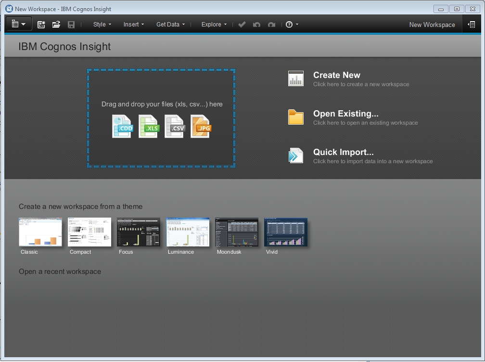The width and height of the screenshot is (485, 362).
Task: Click the Undo arrow icon
Action: point(256,25)
